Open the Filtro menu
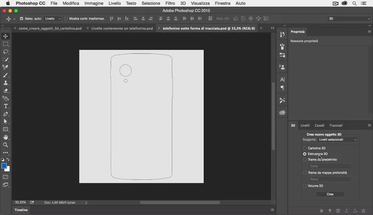Screen dimensions: 373x215 170,3
